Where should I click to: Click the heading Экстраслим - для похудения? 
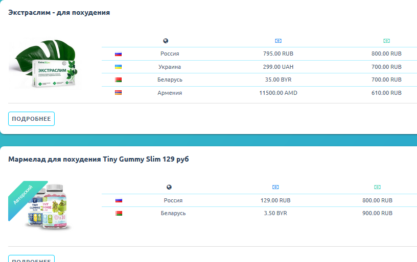click(59, 12)
